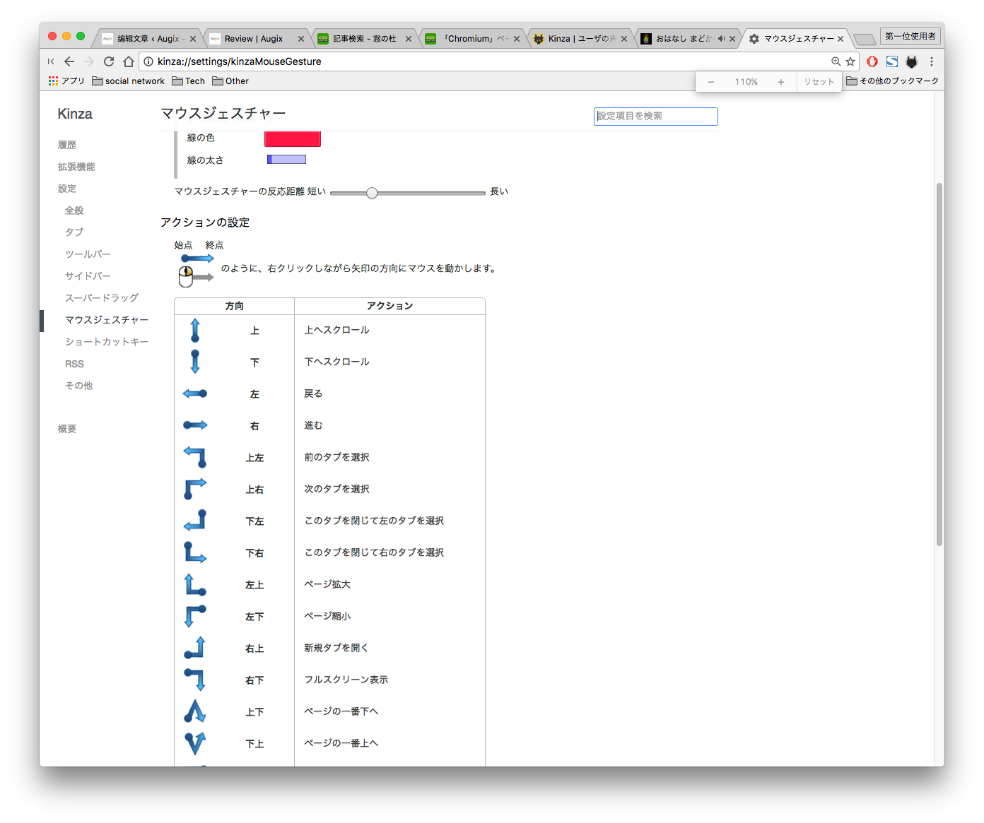Open スーパードラッグ settings in the sidebar
Viewport: 984px width, 823px height.
102,298
